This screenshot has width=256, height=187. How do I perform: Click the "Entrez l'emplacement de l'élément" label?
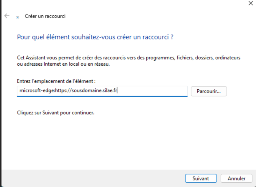click(x=56, y=81)
